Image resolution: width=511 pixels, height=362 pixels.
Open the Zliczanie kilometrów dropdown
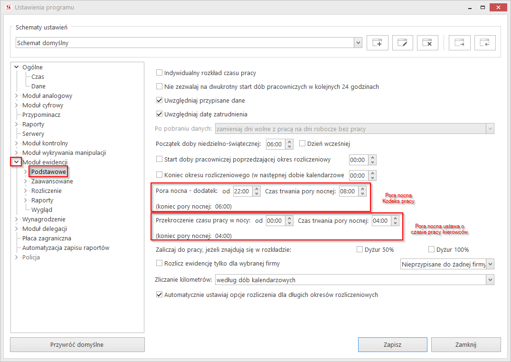[490, 280]
